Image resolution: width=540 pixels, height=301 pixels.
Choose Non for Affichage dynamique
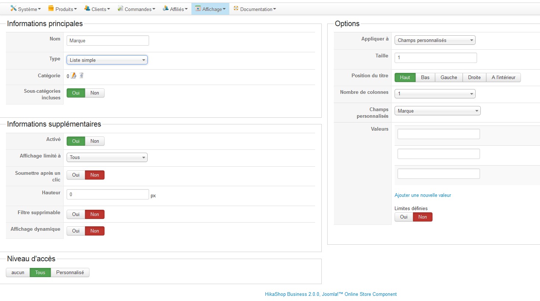pos(95,231)
